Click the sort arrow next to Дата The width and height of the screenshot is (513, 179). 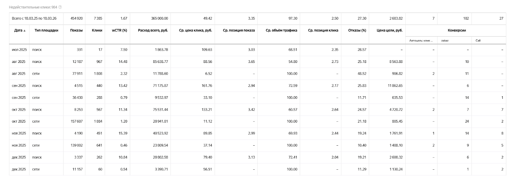(25, 30)
